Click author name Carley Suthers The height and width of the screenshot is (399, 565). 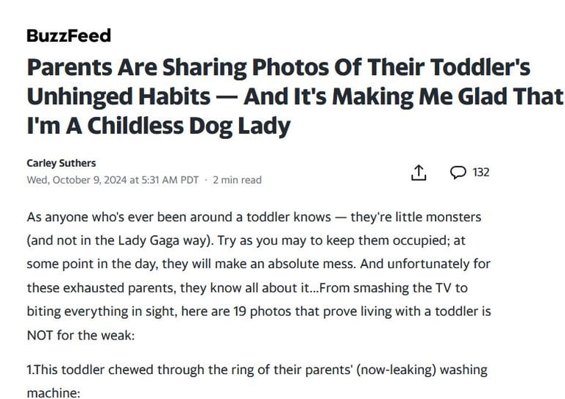click(x=61, y=163)
